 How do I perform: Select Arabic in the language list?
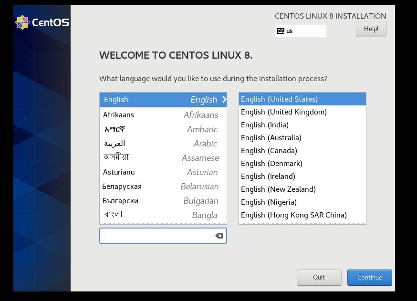pos(143,143)
